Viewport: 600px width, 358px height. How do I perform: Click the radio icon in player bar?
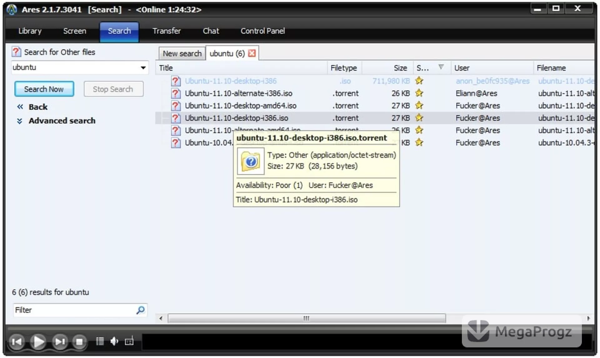129,341
